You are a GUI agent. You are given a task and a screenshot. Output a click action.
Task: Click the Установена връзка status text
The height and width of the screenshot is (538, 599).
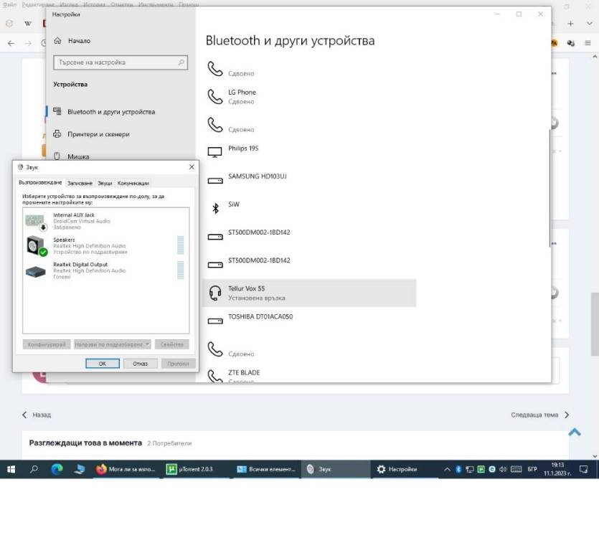click(x=257, y=298)
